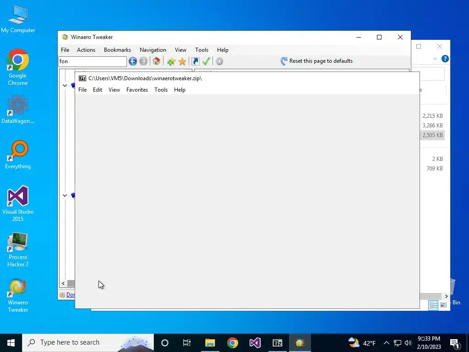Open the Winaero Tweaker home page icon

point(157,61)
